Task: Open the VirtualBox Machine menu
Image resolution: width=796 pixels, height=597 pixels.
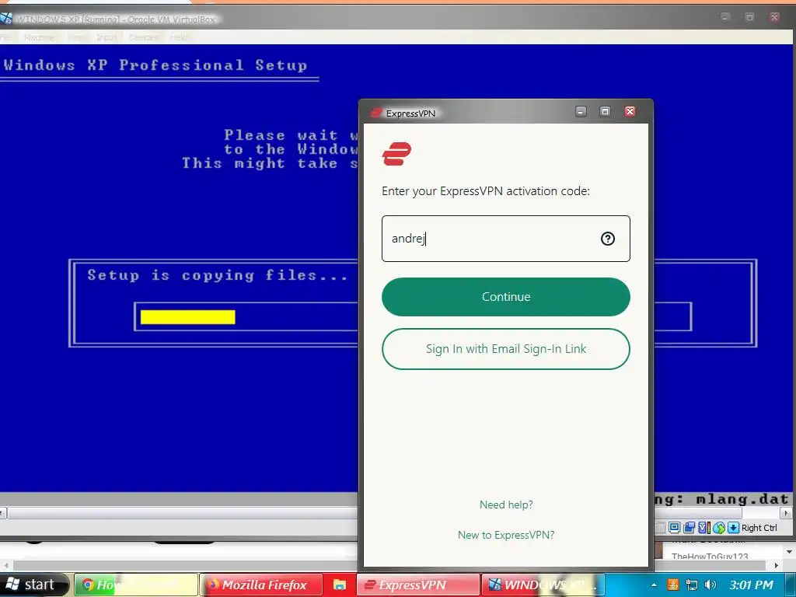Action: [x=39, y=37]
